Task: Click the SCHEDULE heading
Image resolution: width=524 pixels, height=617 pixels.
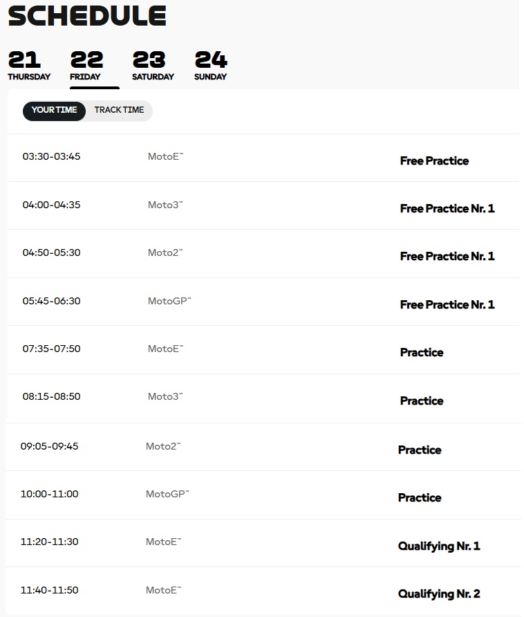Action: (x=87, y=16)
